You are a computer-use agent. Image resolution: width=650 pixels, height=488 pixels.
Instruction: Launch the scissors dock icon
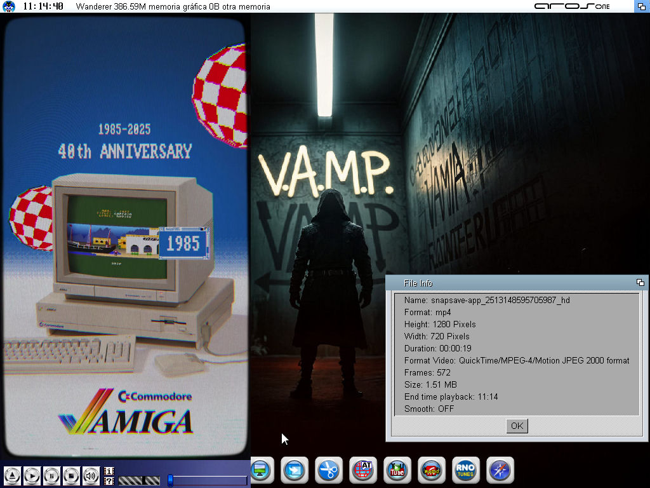(329, 470)
